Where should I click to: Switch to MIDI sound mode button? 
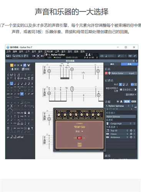pos(134,101)
